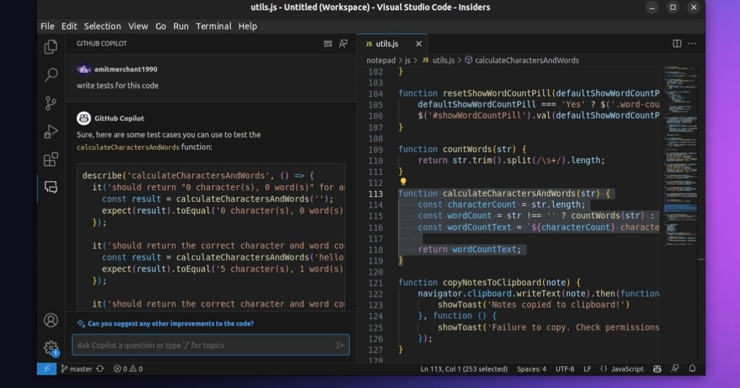740x388 pixels.
Task: Select the Search icon in activity bar
Action: pyautogui.click(x=50, y=75)
